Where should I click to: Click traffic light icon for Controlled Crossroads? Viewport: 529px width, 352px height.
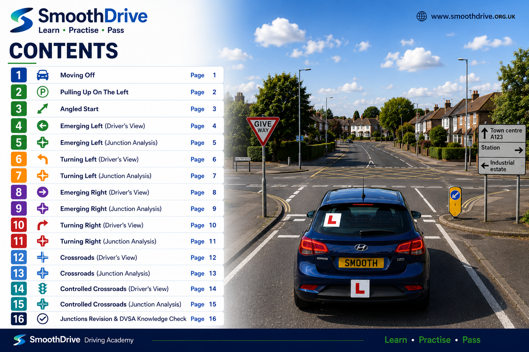(43, 289)
